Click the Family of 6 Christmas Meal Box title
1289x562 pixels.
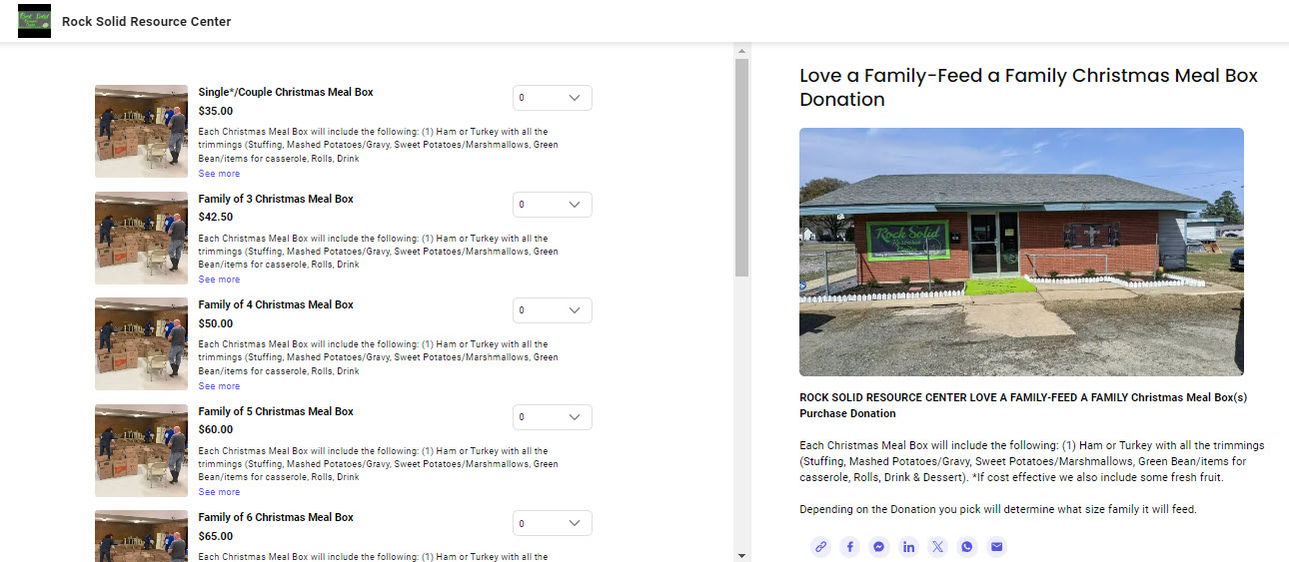pyautogui.click(x=276, y=517)
